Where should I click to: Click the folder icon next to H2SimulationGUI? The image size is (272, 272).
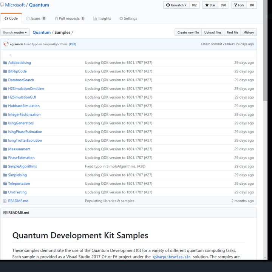[x=5, y=97]
